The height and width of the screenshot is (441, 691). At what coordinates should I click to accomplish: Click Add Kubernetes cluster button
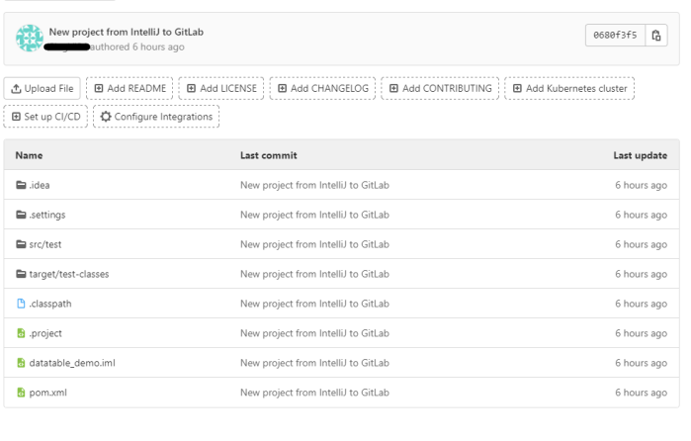click(569, 88)
